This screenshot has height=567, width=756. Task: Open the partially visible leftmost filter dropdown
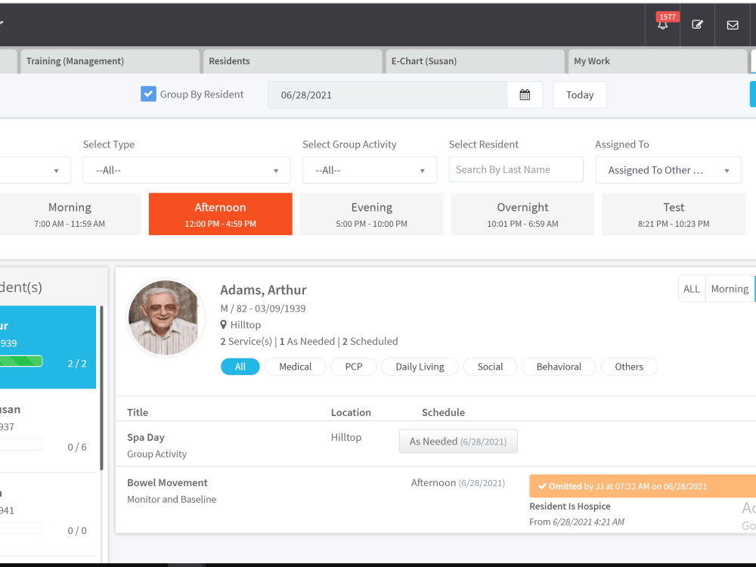coord(36,170)
